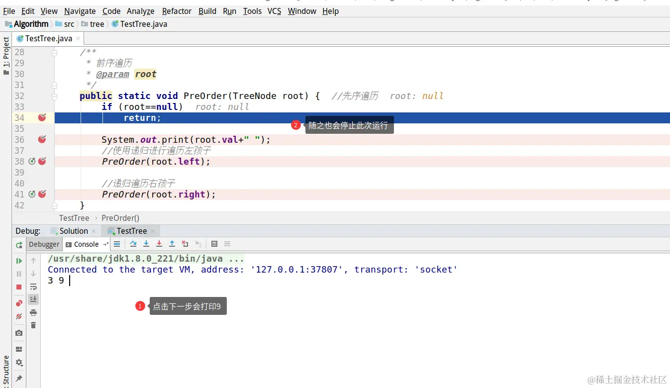This screenshot has width=670, height=388.
Task: Click recursive call icon on line 38
Action: (32, 161)
